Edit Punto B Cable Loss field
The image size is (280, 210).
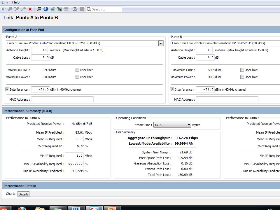[x=205, y=57]
